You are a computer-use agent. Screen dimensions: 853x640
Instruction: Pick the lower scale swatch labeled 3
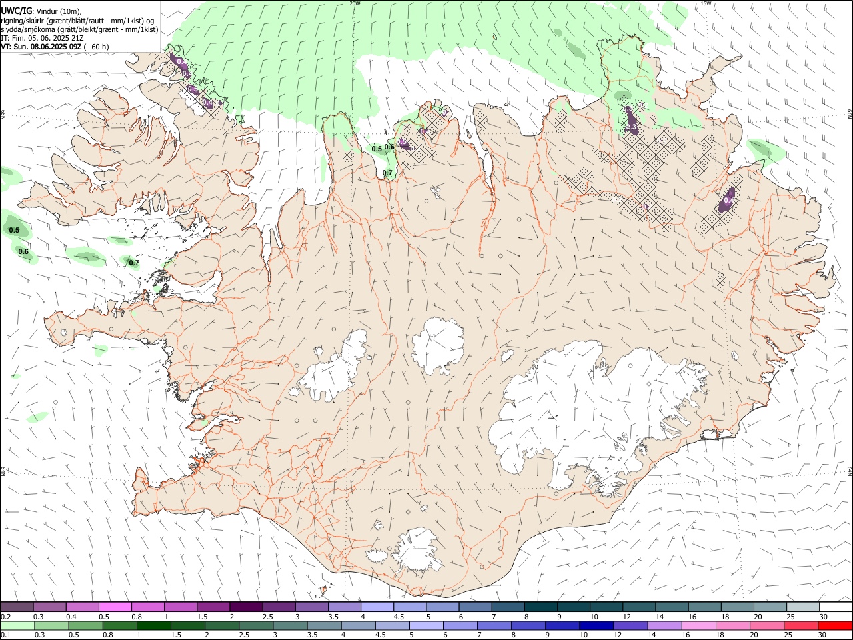[x=290, y=625]
